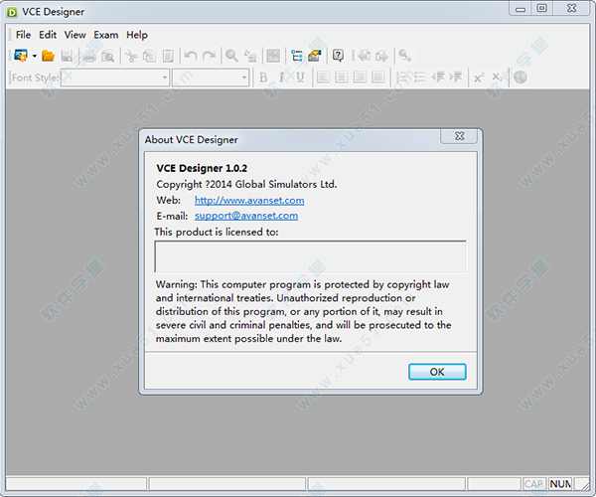Click the NUM status bar indicator

(560, 484)
